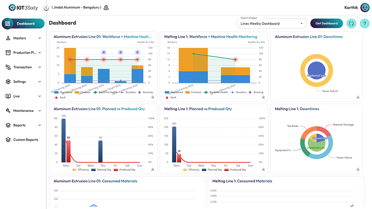The width and height of the screenshot is (372, 209).
Task: Download Extrusion Line 01 Workforce chart
Action: point(153,97)
